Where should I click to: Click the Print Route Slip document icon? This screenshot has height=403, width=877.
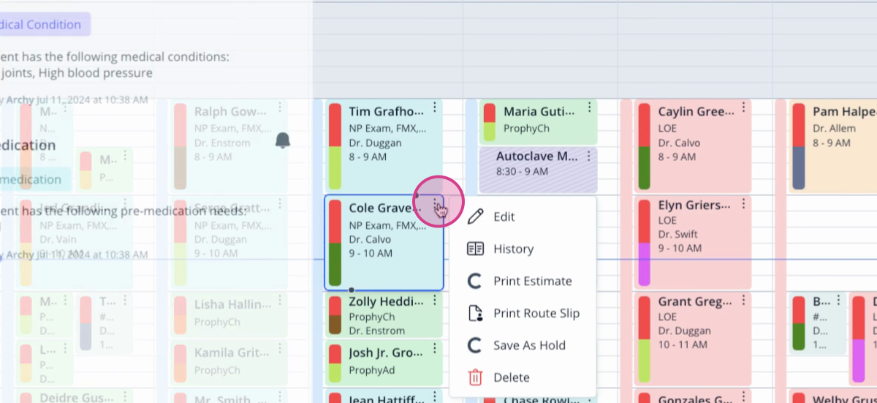point(475,313)
